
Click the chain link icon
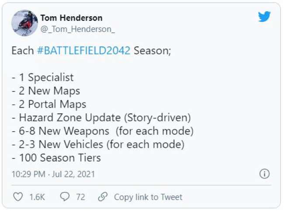click(103, 197)
